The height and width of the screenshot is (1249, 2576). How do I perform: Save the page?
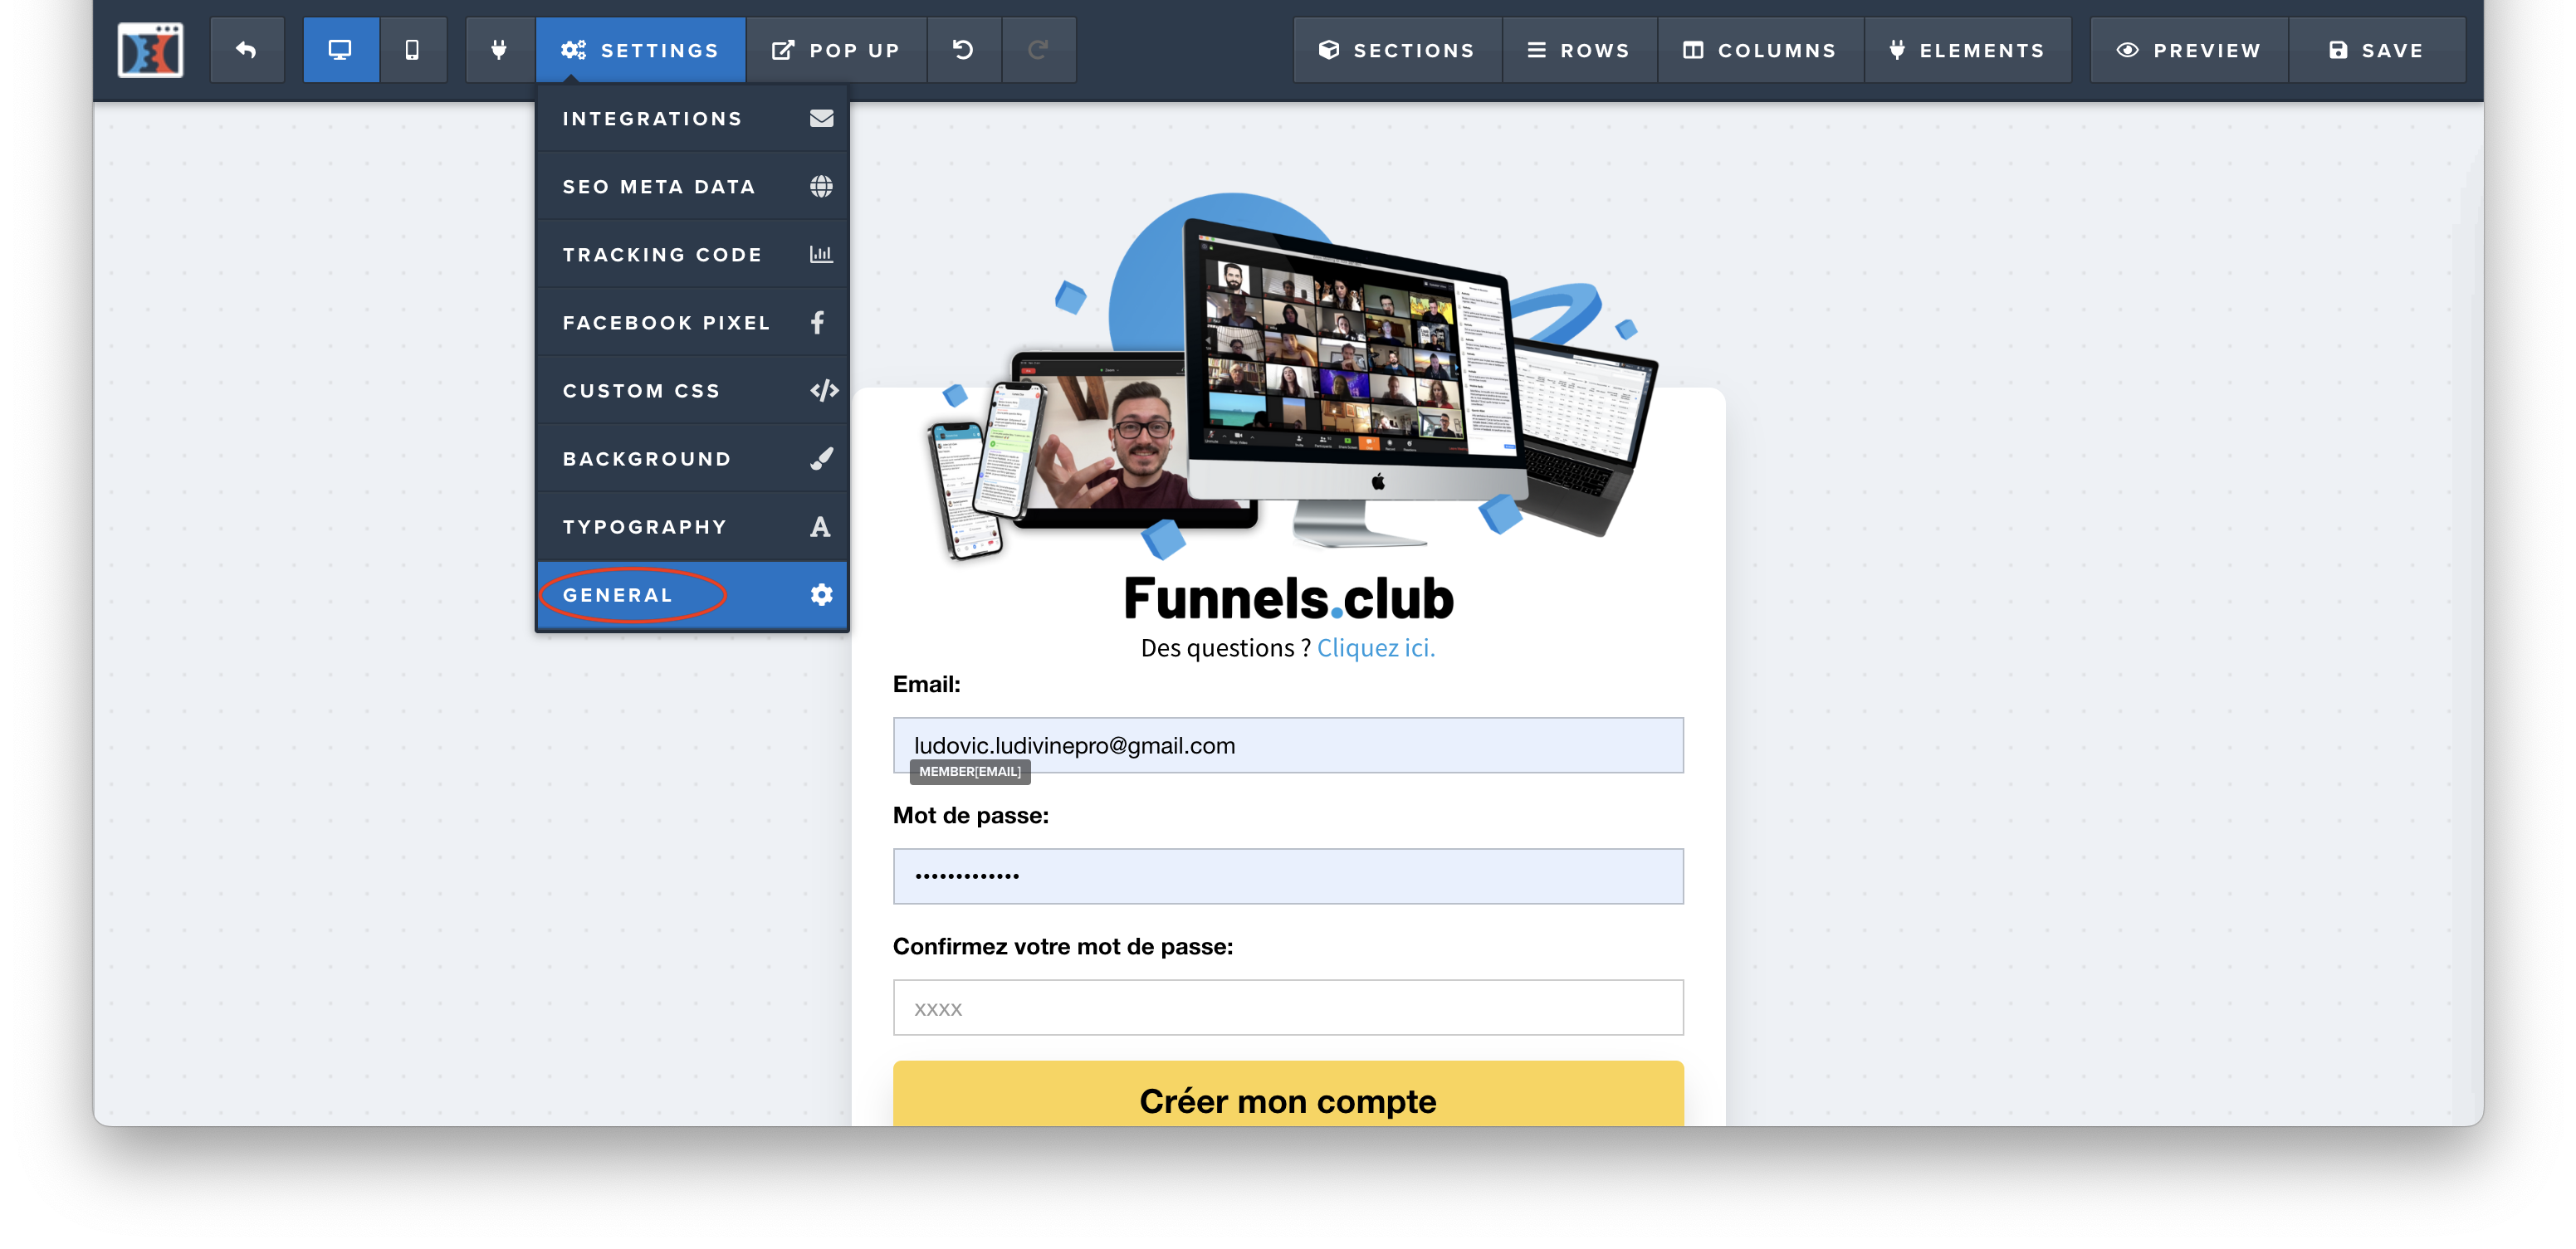tap(2376, 50)
